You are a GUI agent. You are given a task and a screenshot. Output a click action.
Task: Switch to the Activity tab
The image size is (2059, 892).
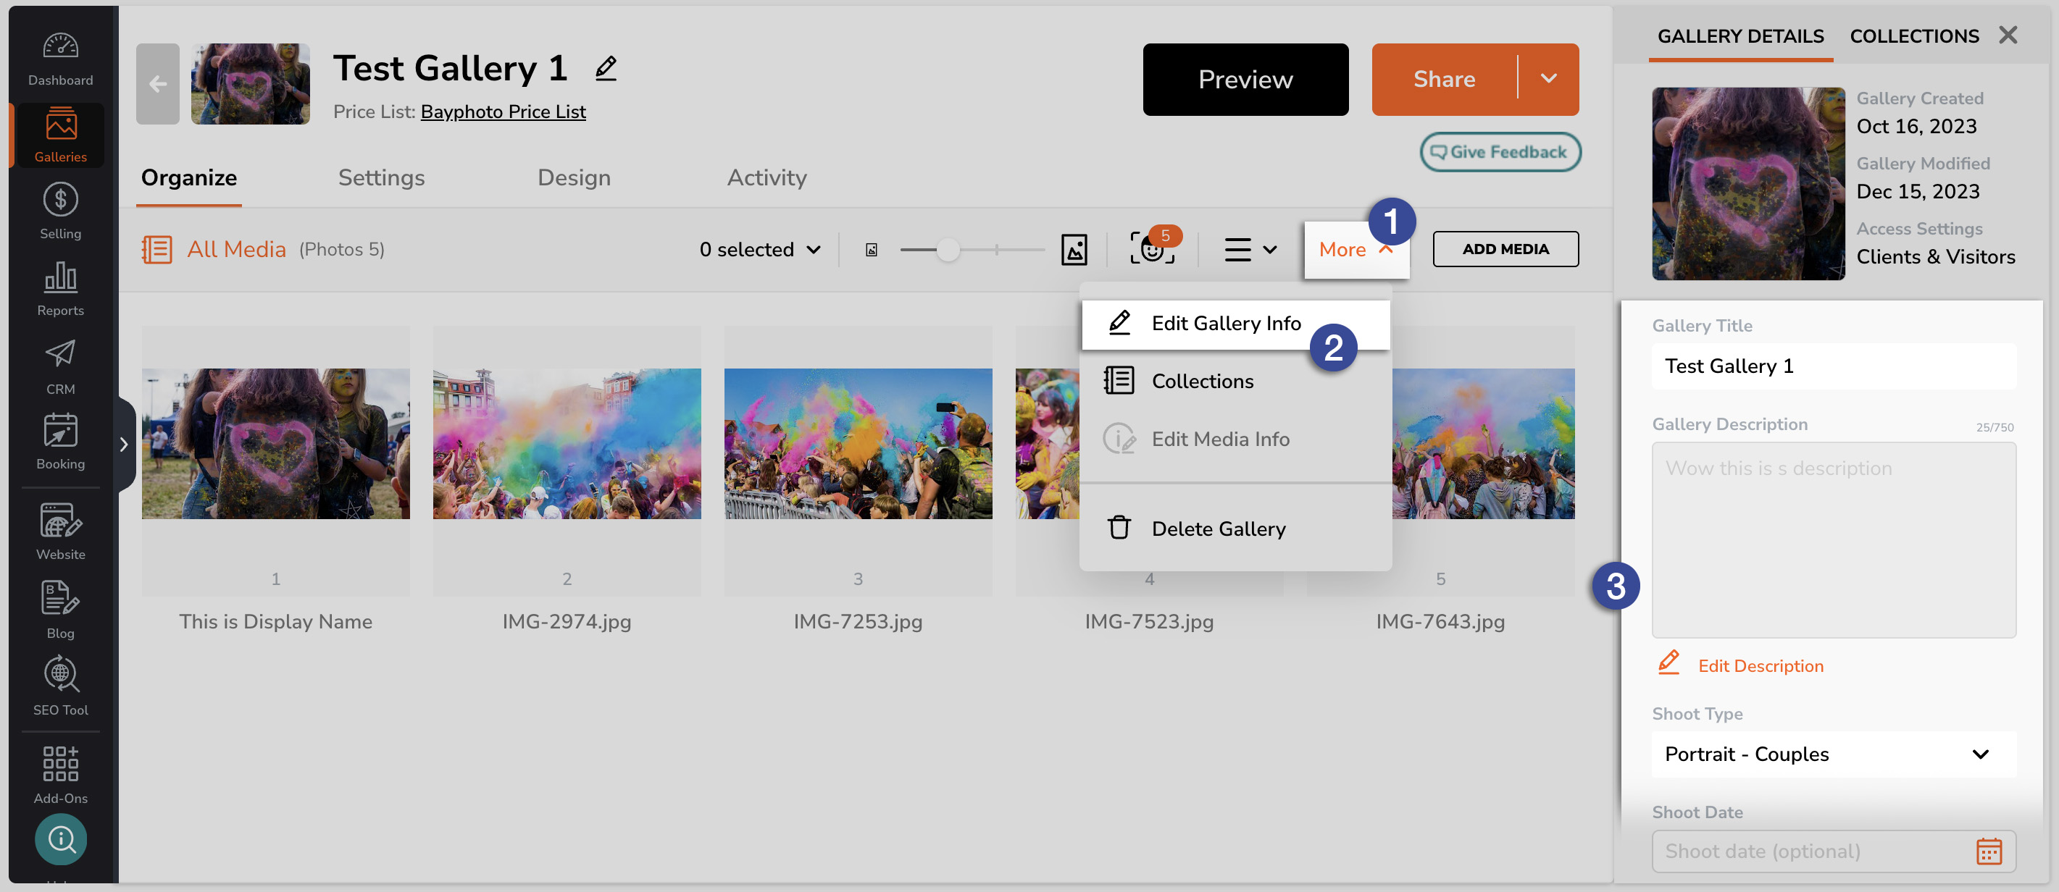tap(767, 177)
